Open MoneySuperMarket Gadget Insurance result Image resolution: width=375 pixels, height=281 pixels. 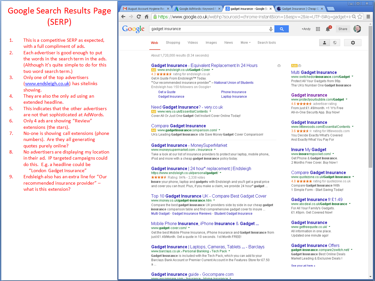189,145
